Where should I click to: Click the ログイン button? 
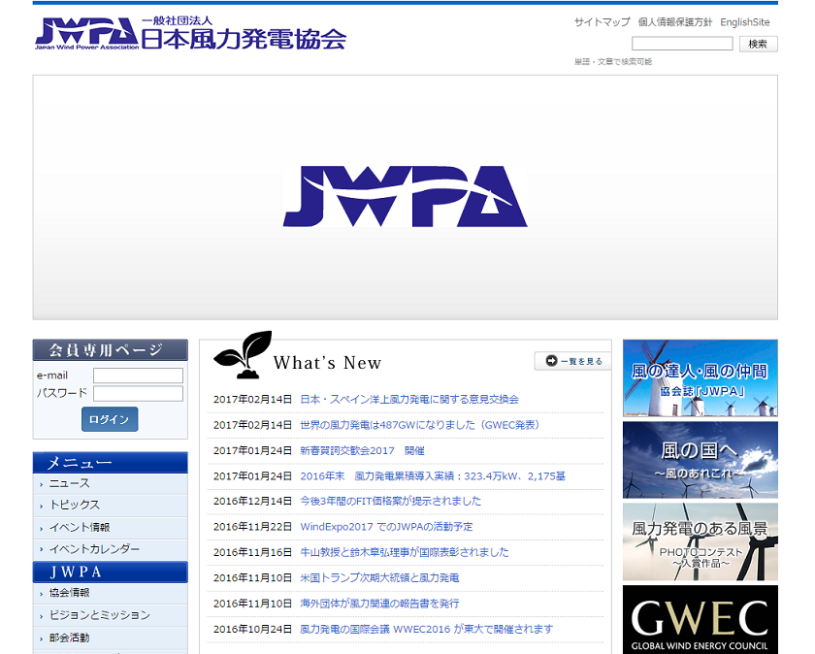(110, 419)
